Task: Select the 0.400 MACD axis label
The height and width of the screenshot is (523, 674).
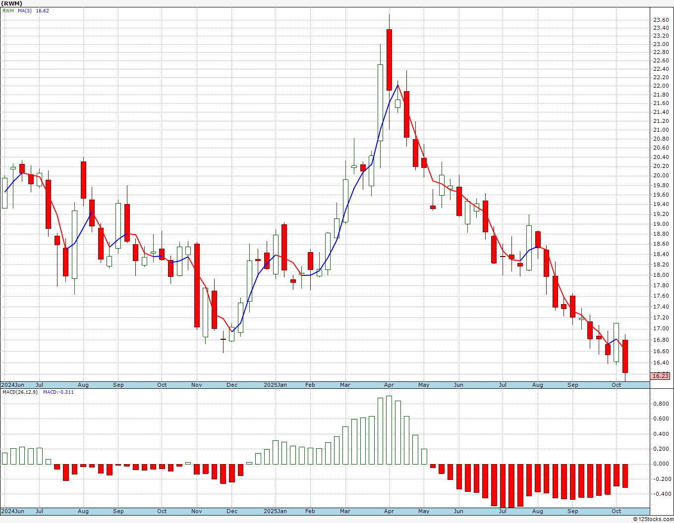Action: 661,434
